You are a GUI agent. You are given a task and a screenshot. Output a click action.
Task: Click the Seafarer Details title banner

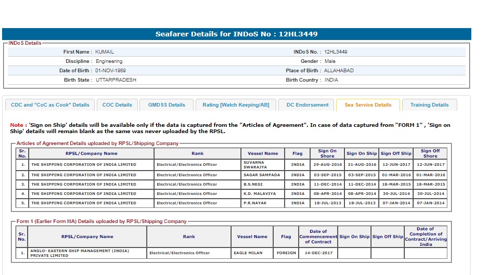pos(237,34)
